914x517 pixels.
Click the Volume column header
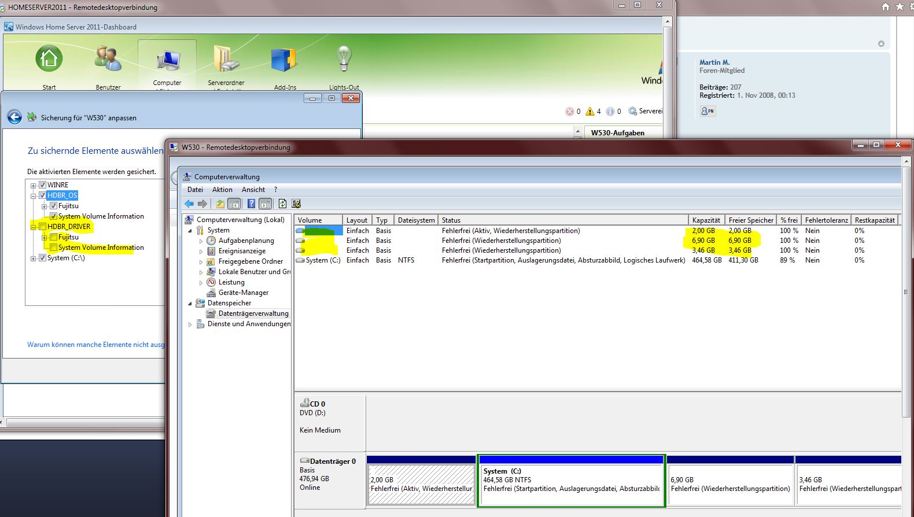318,220
